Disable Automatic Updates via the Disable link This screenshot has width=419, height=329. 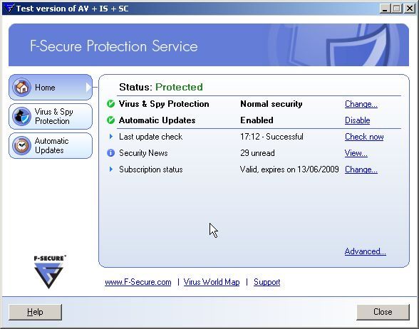(357, 120)
